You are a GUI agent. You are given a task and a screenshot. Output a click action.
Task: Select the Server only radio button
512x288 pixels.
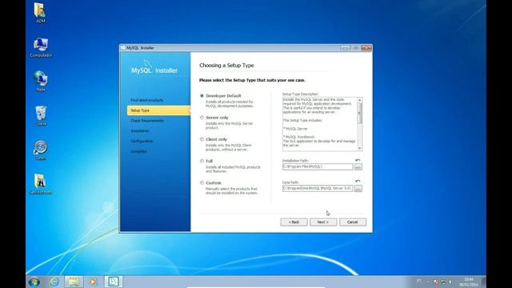(202, 118)
